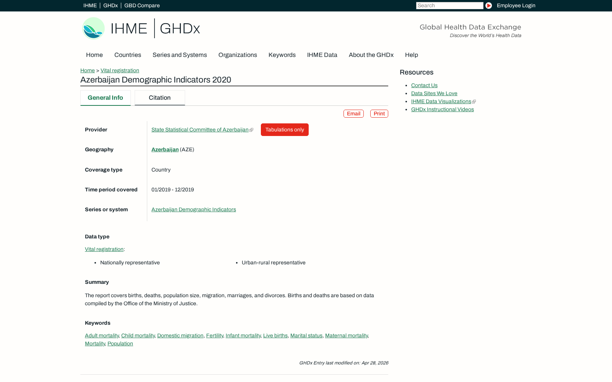Open GHDx Instructional Videos link
The height and width of the screenshot is (382, 612).
tap(442, 110)
